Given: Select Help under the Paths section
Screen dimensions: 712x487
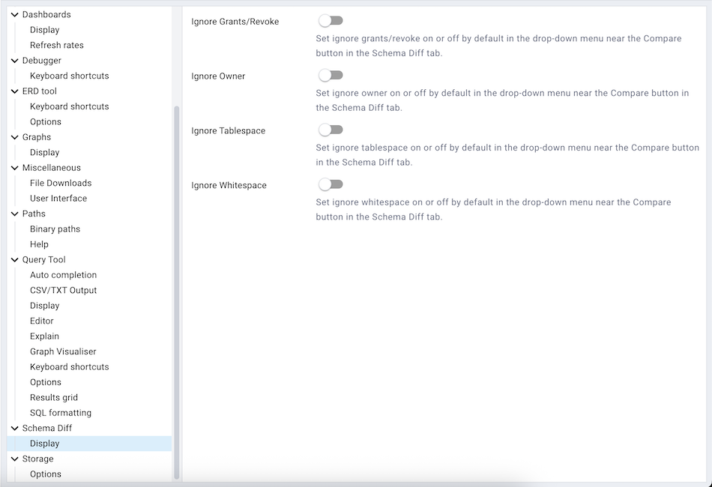Looking at the screenshot, I should [40, 244].
